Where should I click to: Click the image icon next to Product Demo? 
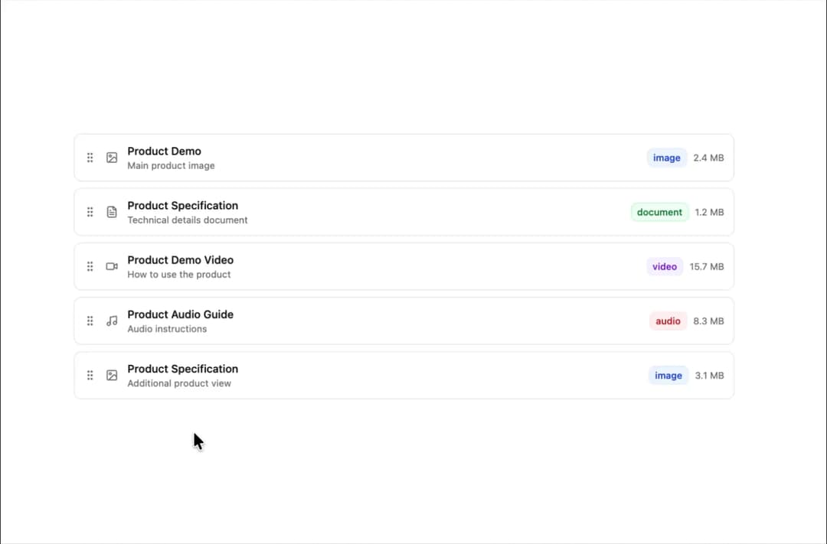[x=112, y=158]
